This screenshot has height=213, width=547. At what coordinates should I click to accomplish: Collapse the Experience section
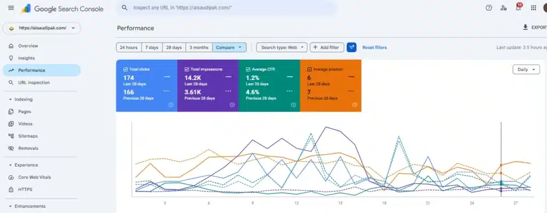pyautogui.click(x=24, y=165)
